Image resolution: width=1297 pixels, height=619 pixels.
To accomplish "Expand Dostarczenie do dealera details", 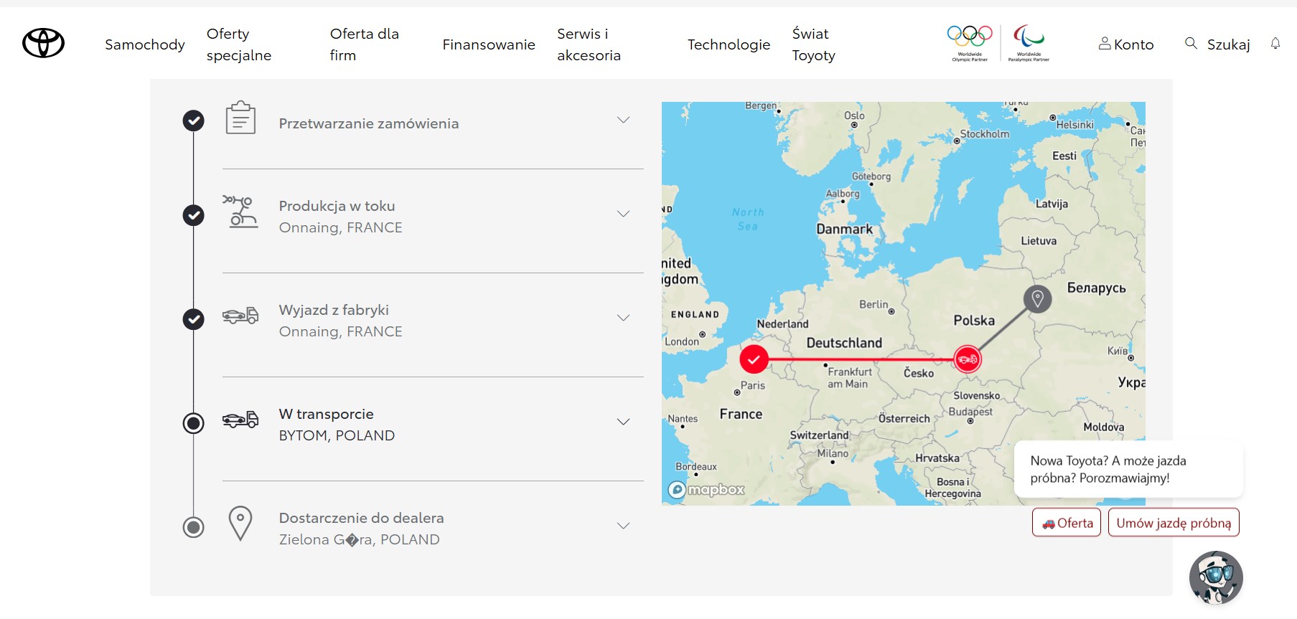I will point(623,526).
